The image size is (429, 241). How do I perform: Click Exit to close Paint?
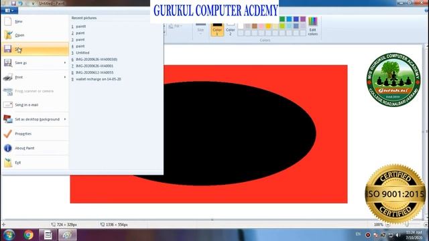(x=35, y=163)
